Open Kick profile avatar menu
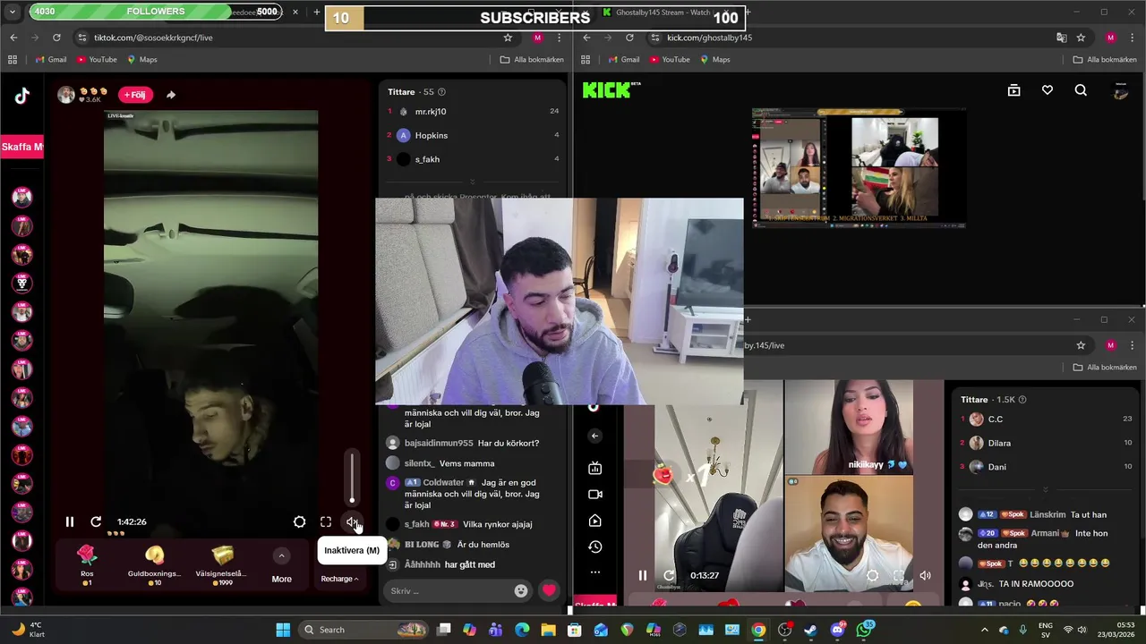The width and height of the screenshot is (1146, 644). point(1120,90)
